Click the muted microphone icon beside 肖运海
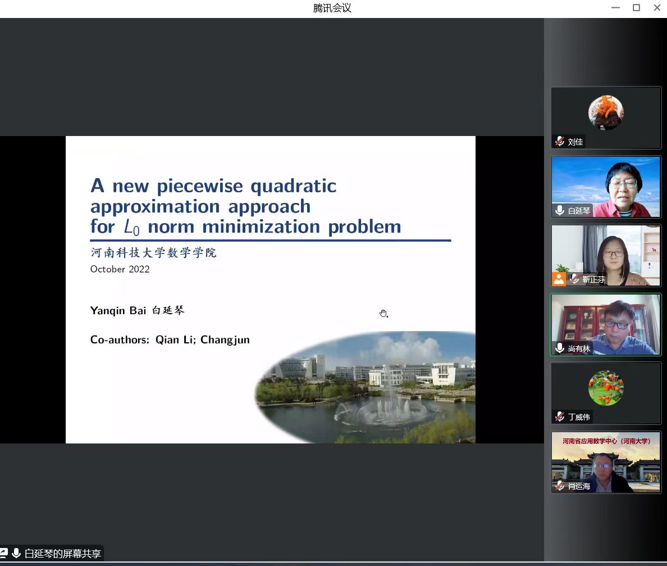 click(560, 486)
